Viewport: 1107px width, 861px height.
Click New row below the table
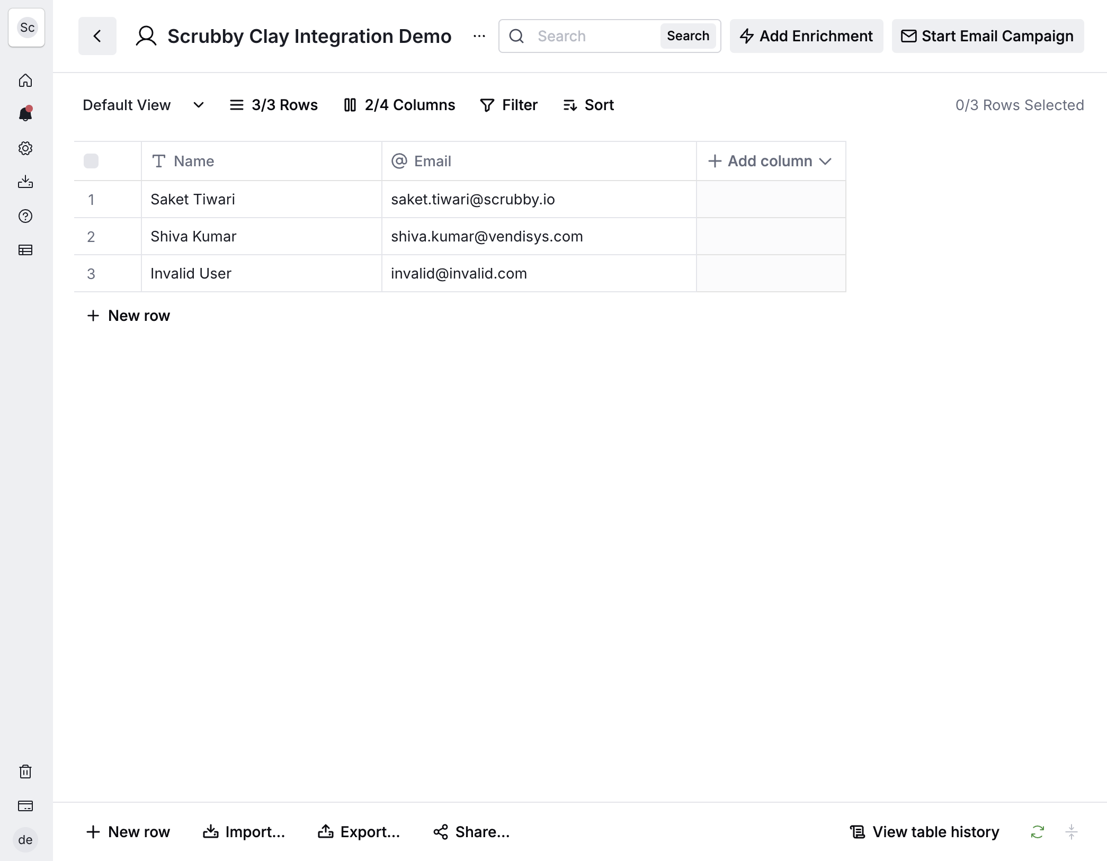[x=128, y=316]
